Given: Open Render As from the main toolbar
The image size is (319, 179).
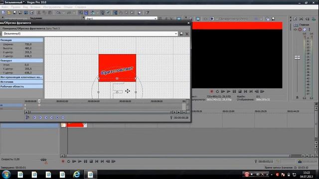Looking at the screenshot, I should [x=26, y=12].
